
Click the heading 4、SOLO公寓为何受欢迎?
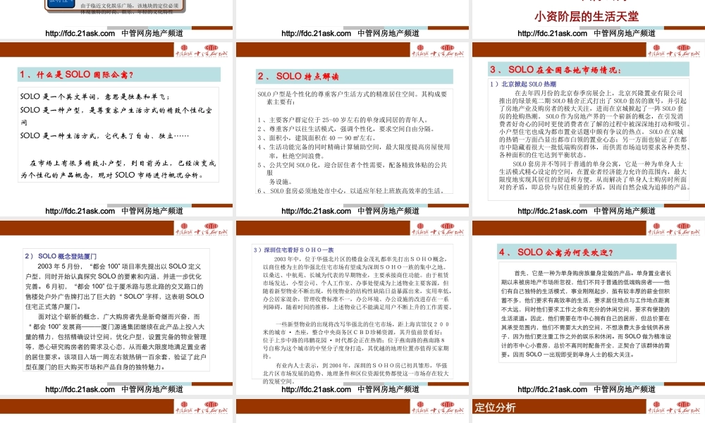[556, 252]
